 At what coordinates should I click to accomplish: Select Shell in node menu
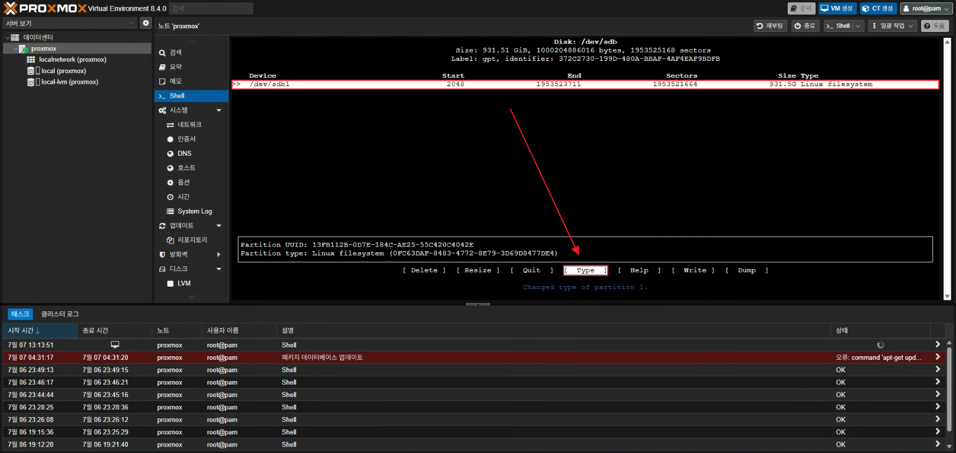[x=191, y=96]
